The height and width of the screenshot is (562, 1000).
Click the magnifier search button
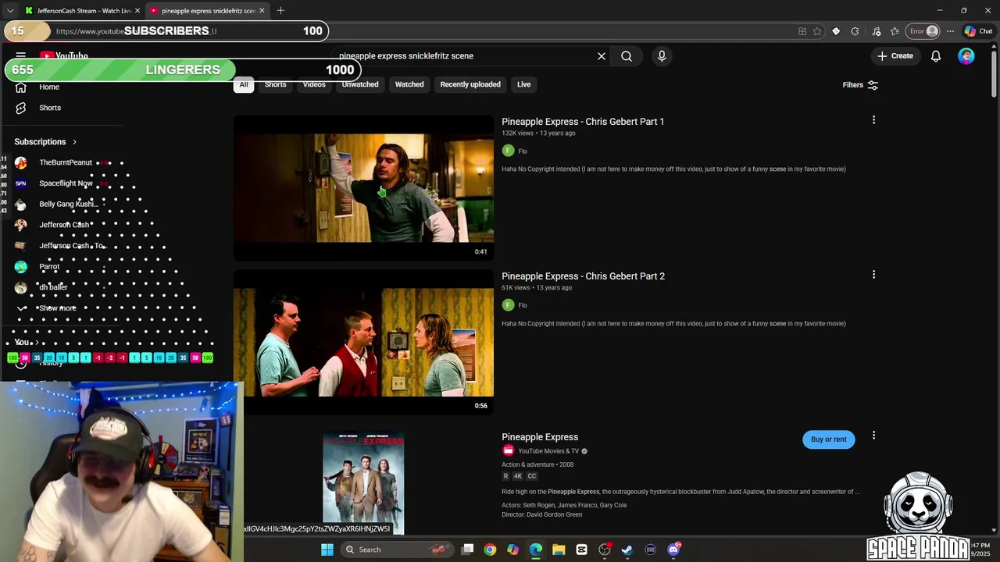(627, 56)
